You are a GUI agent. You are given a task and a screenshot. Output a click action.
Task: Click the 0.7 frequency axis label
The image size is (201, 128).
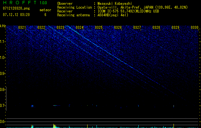pyautogui.click(x=3, y=106)
